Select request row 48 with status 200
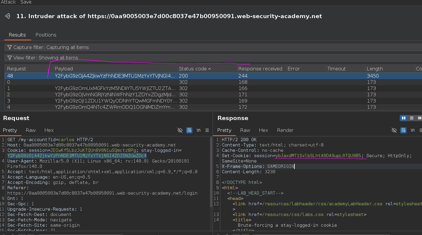Viewport: 422px width, 235px height. click(213, 76)
